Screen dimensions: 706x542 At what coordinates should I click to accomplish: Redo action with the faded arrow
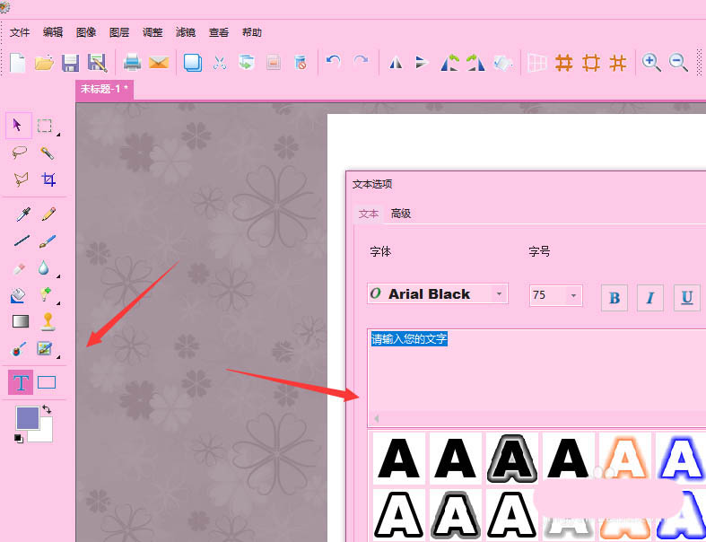(361, 61)
